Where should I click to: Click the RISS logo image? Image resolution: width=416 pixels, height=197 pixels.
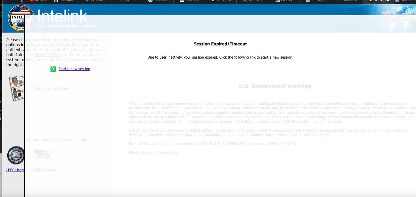tap(43, 155)
